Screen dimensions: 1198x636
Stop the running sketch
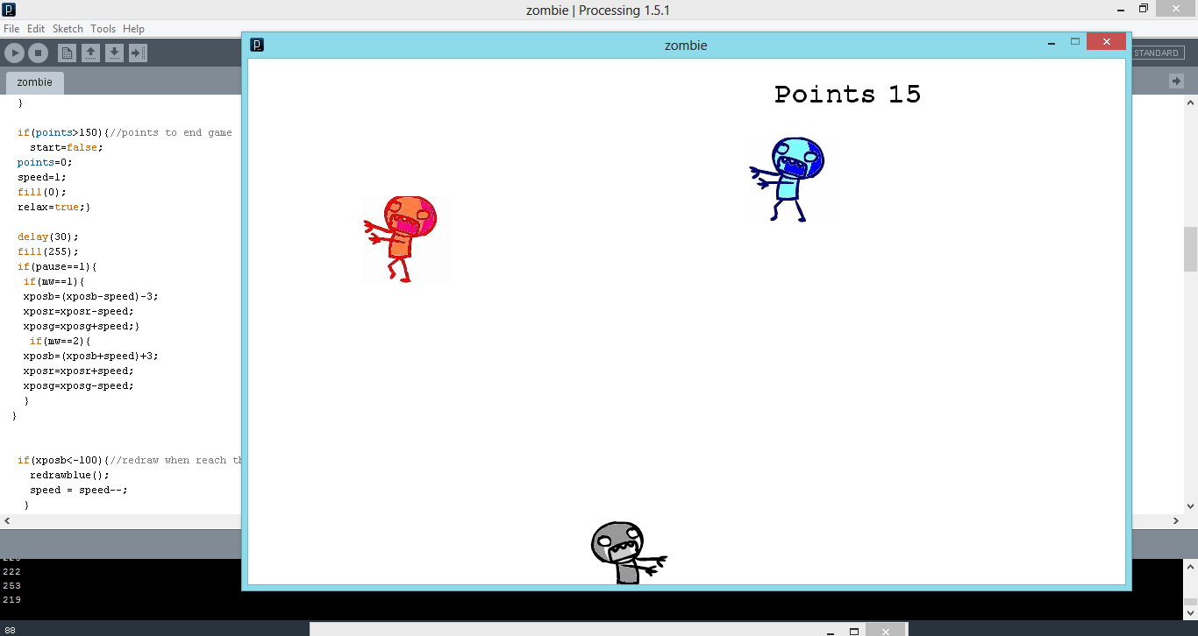point(38,53)
